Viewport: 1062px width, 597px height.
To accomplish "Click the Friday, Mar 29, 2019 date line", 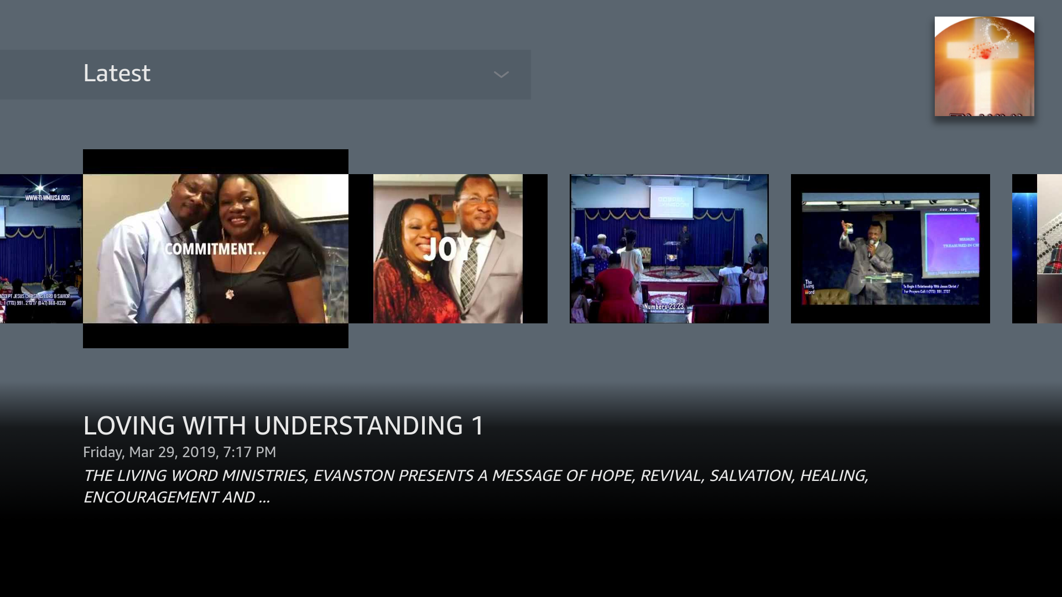I will tap(179, 452).
